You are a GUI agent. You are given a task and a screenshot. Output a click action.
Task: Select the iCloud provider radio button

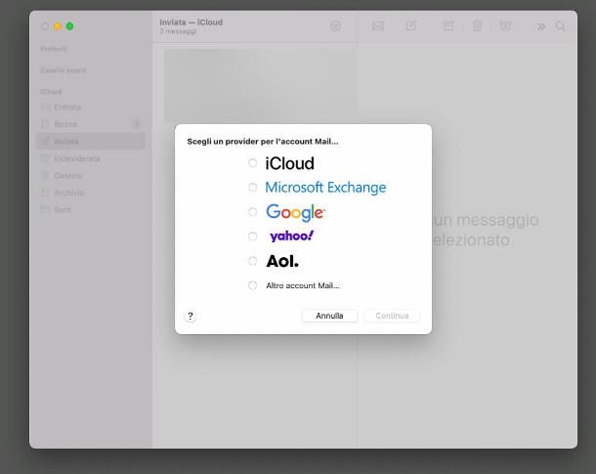(x=252, y=163)
